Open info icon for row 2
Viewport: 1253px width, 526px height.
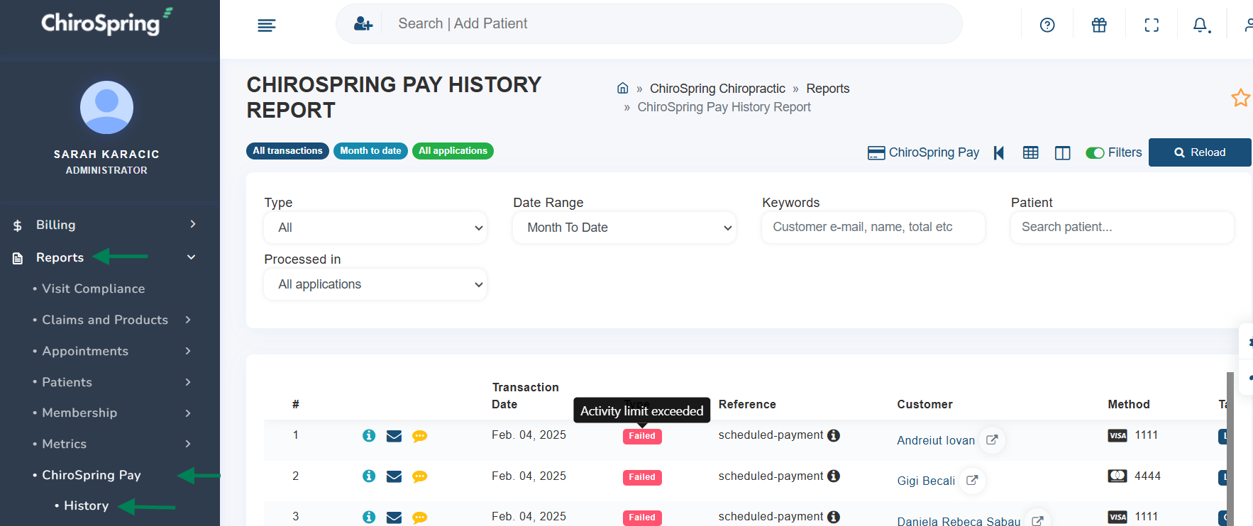coord(369,476)
